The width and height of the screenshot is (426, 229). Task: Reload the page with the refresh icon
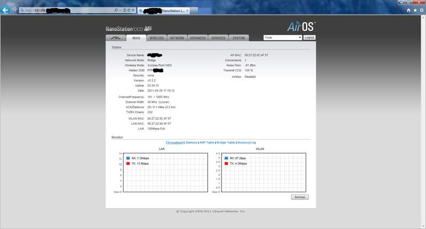[129, 10]
